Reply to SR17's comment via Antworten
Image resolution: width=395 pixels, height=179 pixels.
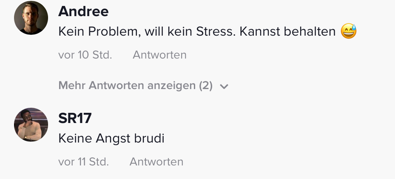click(x=156, y=162)
